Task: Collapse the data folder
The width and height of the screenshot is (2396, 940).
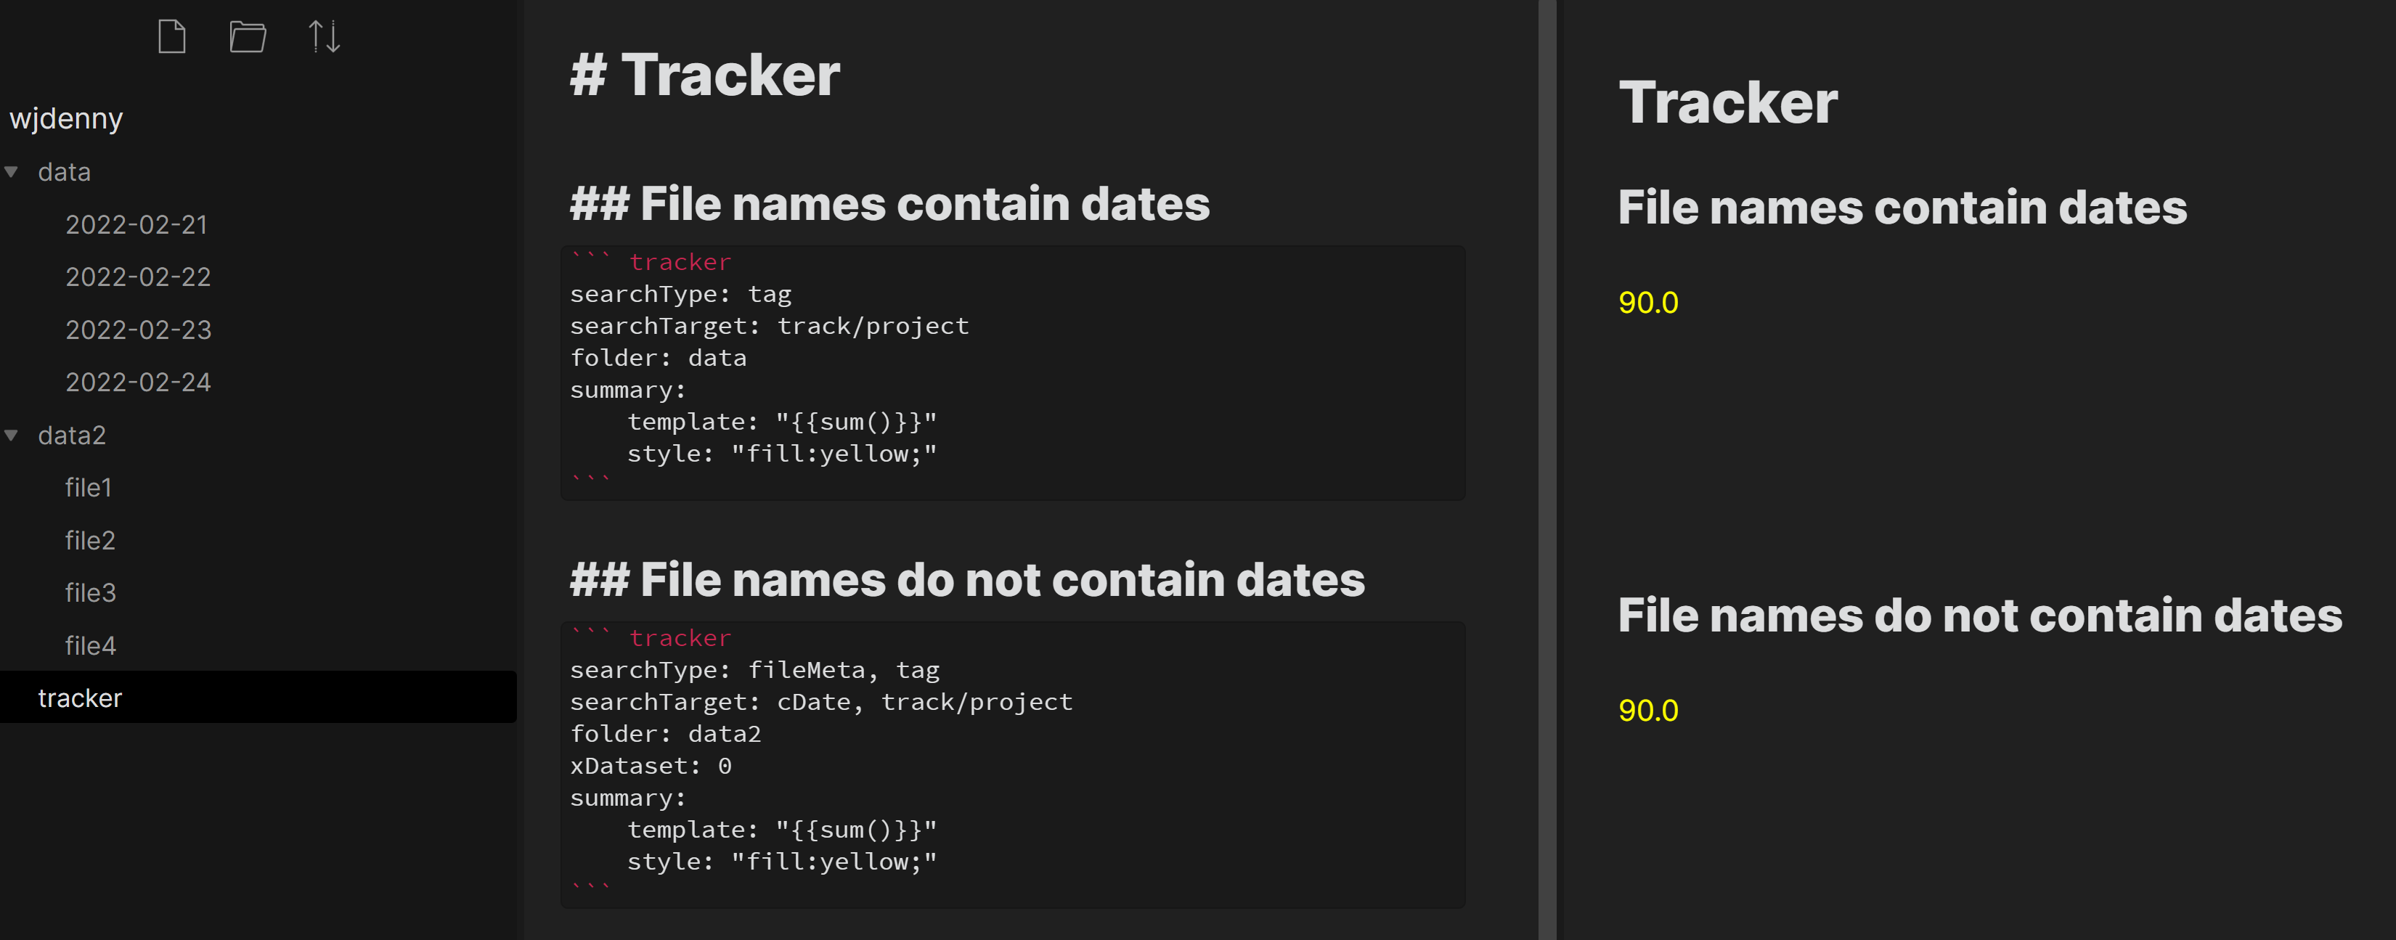Action: [12, 171]
